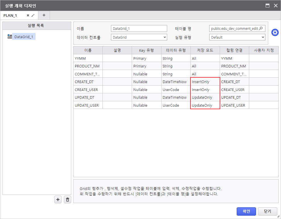Image resolution: width=281 pixels, height=219 pixels.
Task: Select the PRODUCT_NM name cell
Action: [x=88, y=66]
